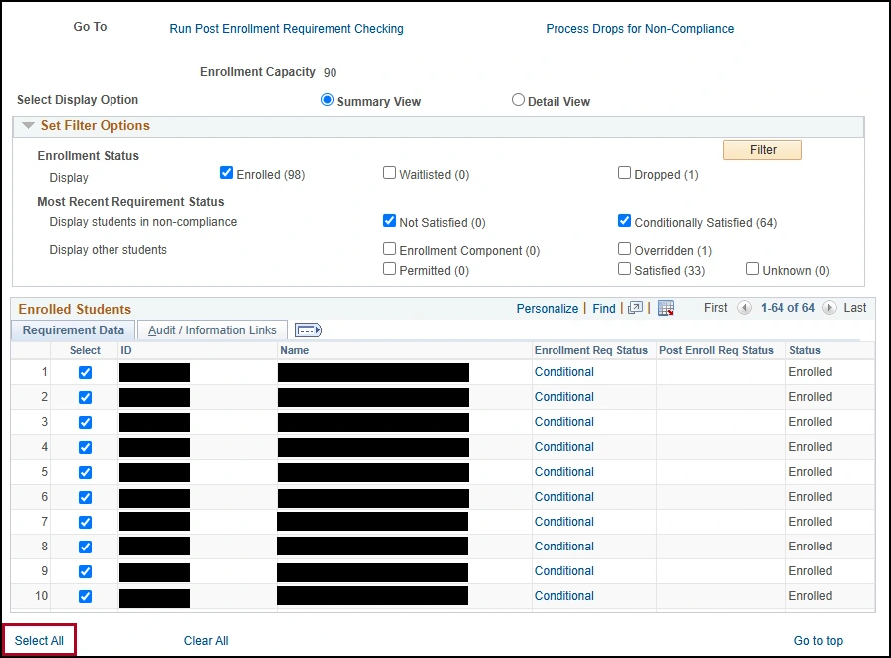Check the Dropped (1) checkbox
Image resolution: width=891 pixels, height=658 pixels.
(624, 173)
